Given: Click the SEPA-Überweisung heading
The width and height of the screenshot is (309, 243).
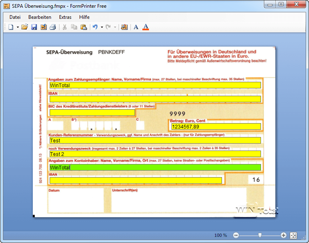Looking at the screenshot, I should [x=69, y=52].
